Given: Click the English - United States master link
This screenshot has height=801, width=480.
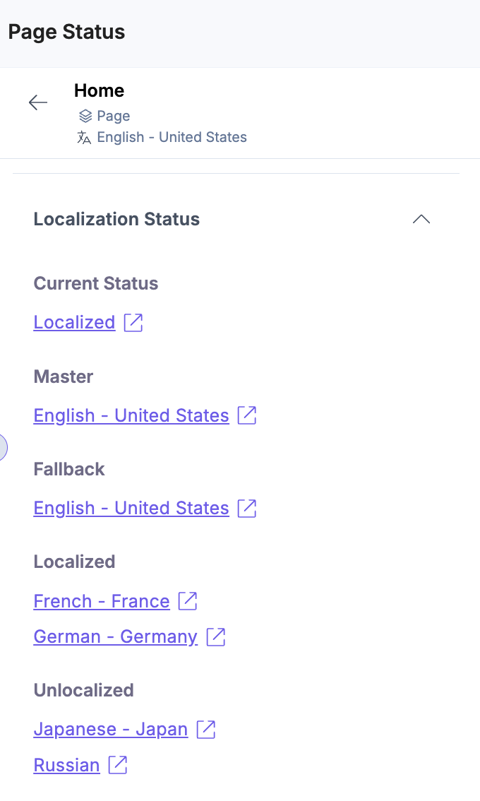Looking at the screenshot, I should [x=131, y=415].
